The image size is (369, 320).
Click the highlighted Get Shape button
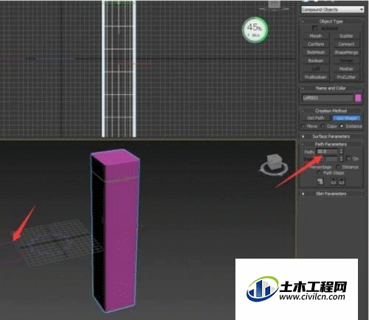point(346,118)
